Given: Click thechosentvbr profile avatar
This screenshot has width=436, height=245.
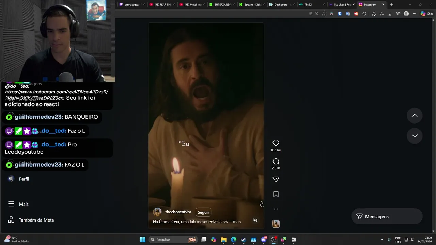Looking at the screenshot, I should pos(157,212).
